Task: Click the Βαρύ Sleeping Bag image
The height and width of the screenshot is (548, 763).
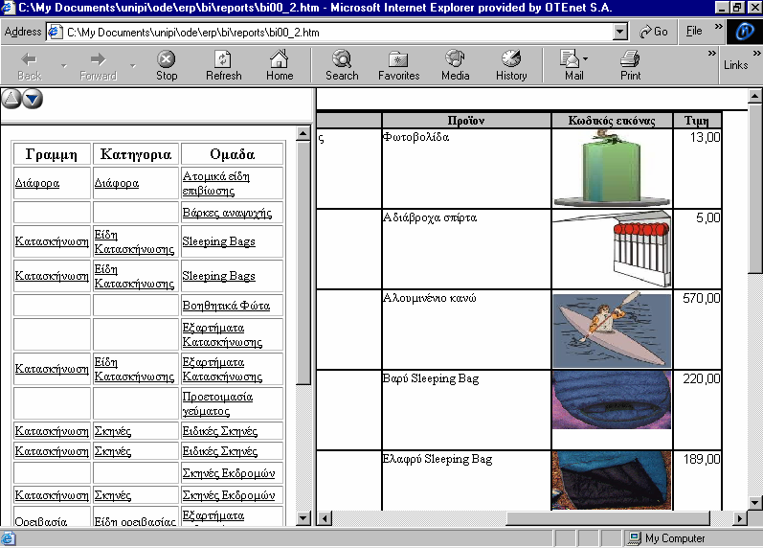Action: point(612,400)
